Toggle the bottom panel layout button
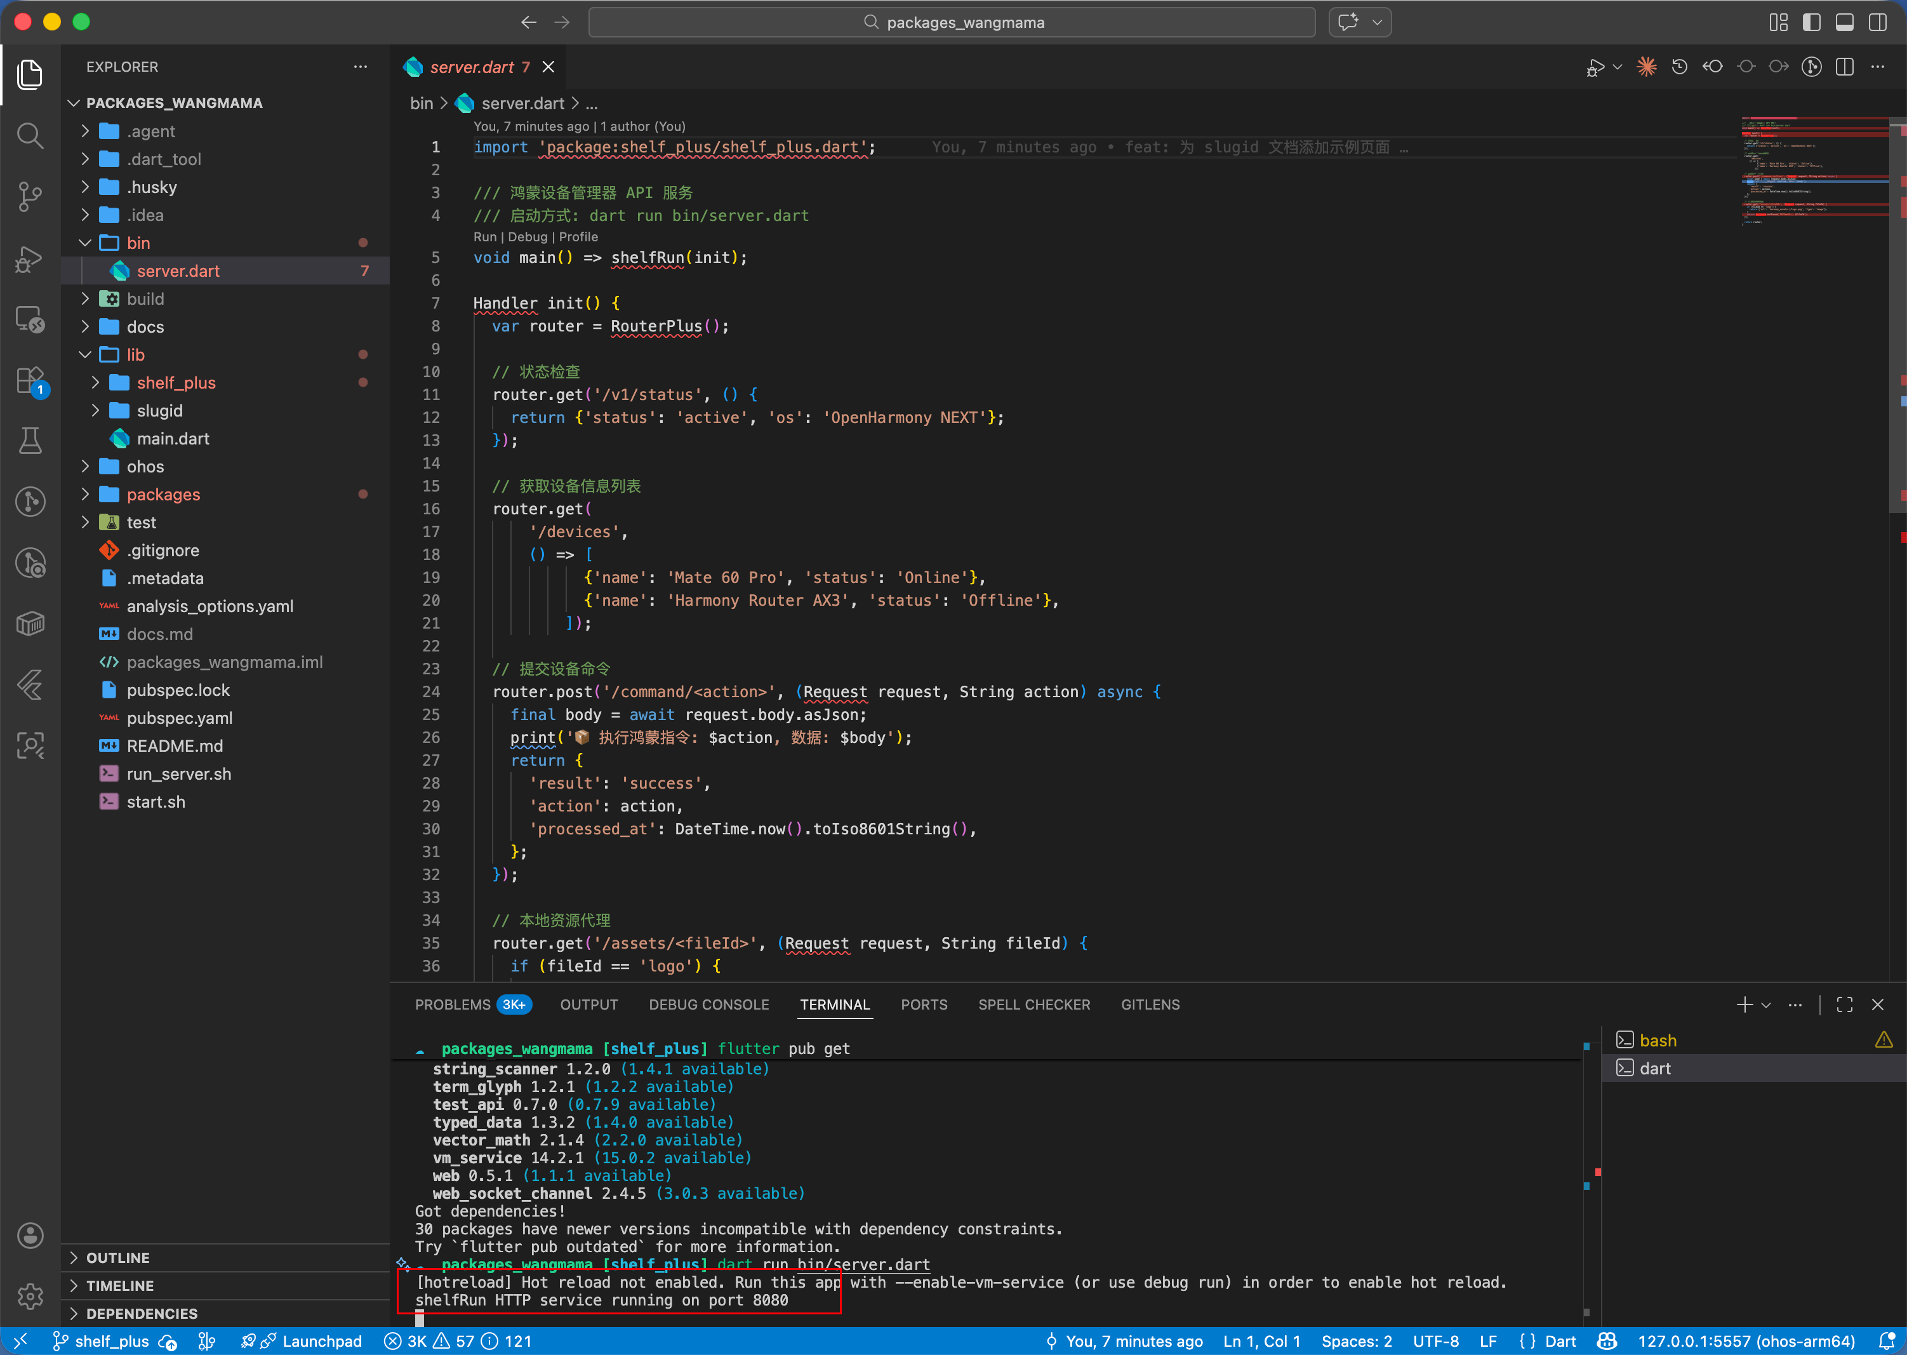Screen dimensions: 1907x1355 pyautogui.click(x=1844, y=22)
